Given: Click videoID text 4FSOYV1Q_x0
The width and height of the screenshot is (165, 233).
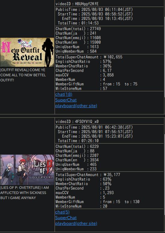Looking at the screenshot, I should pyautogui.click(x=87, y=121).
